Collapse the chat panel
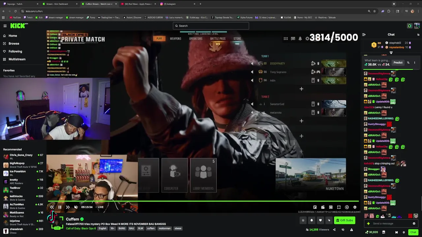Image resolution: width=422 pixels, height=237 pixels. tap(364, 35)
